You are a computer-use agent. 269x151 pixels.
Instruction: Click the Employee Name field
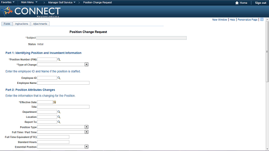click(x=63, y=83)
